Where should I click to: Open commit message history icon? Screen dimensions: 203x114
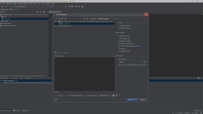pyautogui.click(x=113, y=56)
